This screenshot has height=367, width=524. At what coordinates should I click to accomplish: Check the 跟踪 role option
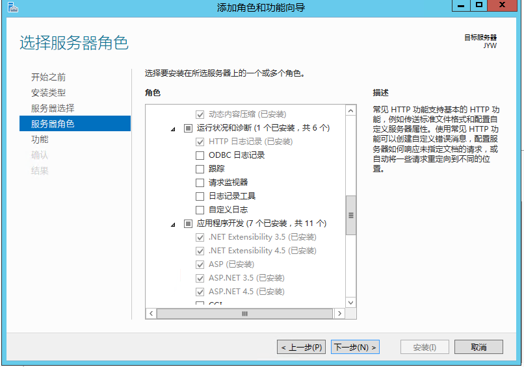point(200,169)
